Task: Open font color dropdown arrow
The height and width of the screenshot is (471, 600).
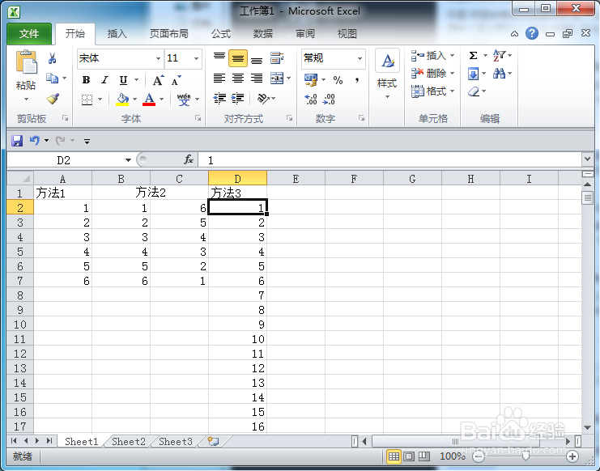Action: tap(161, 100)
